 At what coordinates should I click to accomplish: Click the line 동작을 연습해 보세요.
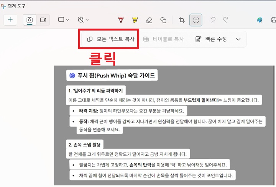pos(99,130)
